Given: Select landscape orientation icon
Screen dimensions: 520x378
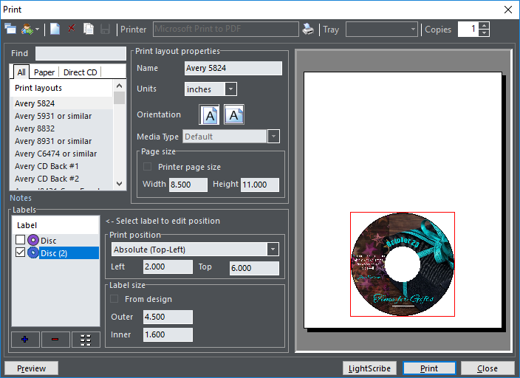Looking at the screenshot, I should pos(234,114).
